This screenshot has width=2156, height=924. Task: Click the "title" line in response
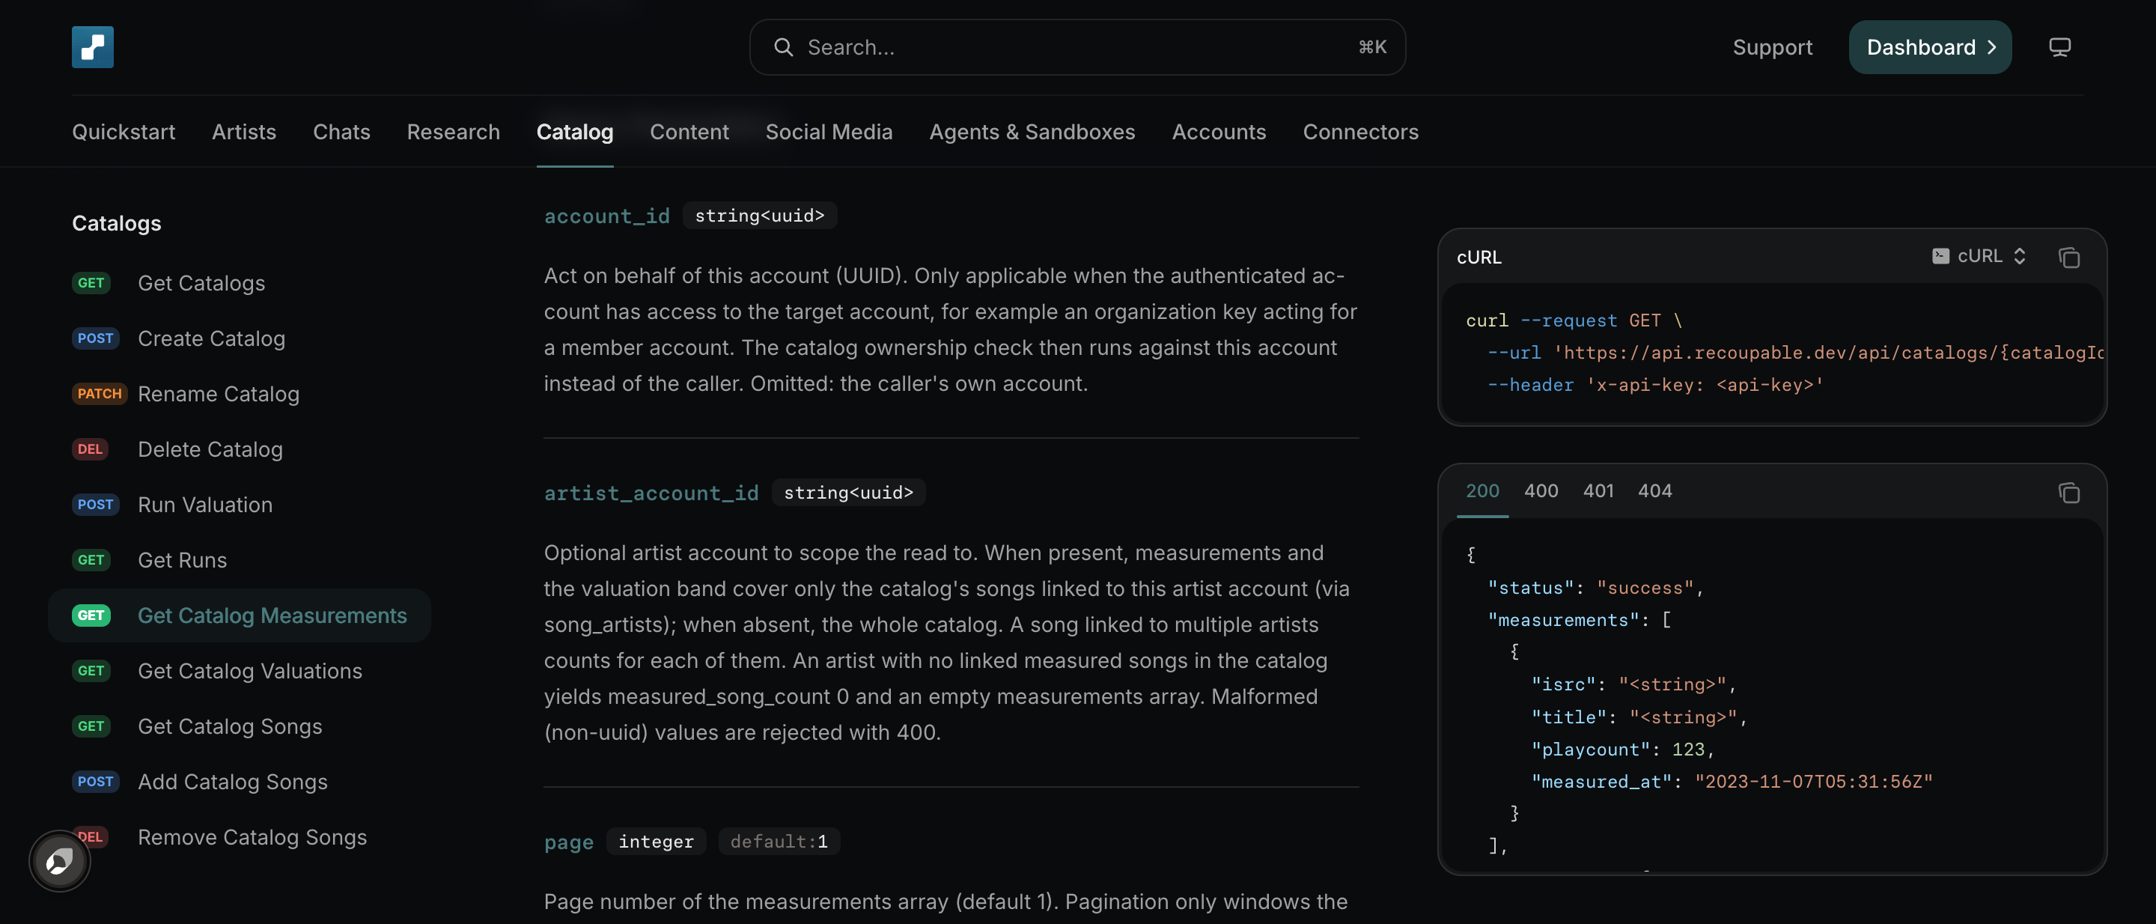[x=1639, y=717]
